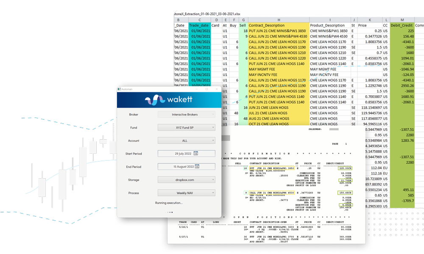Viewport: 424px width, 254px height.
Task: Click the Buy header cell in spreadsheet
Action: point(234,25)
